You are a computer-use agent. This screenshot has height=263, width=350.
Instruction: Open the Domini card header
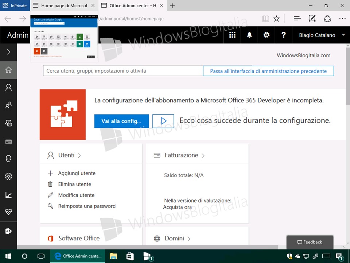pyautogui.click(x=174, y=239)
